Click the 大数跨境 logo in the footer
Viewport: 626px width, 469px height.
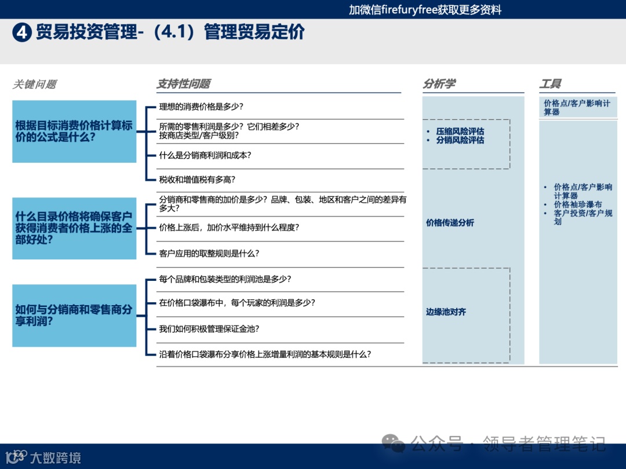43,457
